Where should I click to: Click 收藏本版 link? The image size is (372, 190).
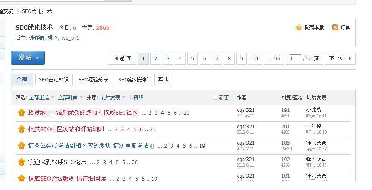click(x=314, y=27)
